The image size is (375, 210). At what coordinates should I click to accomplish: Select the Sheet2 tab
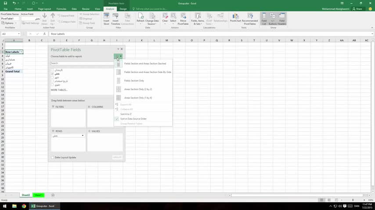click(x=26, y=195)
